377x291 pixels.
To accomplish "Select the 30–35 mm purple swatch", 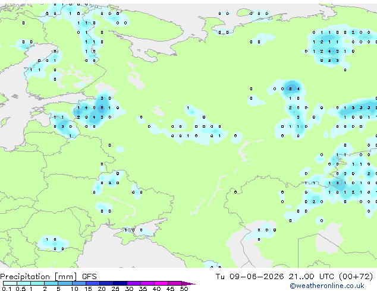I will point(134,283).
